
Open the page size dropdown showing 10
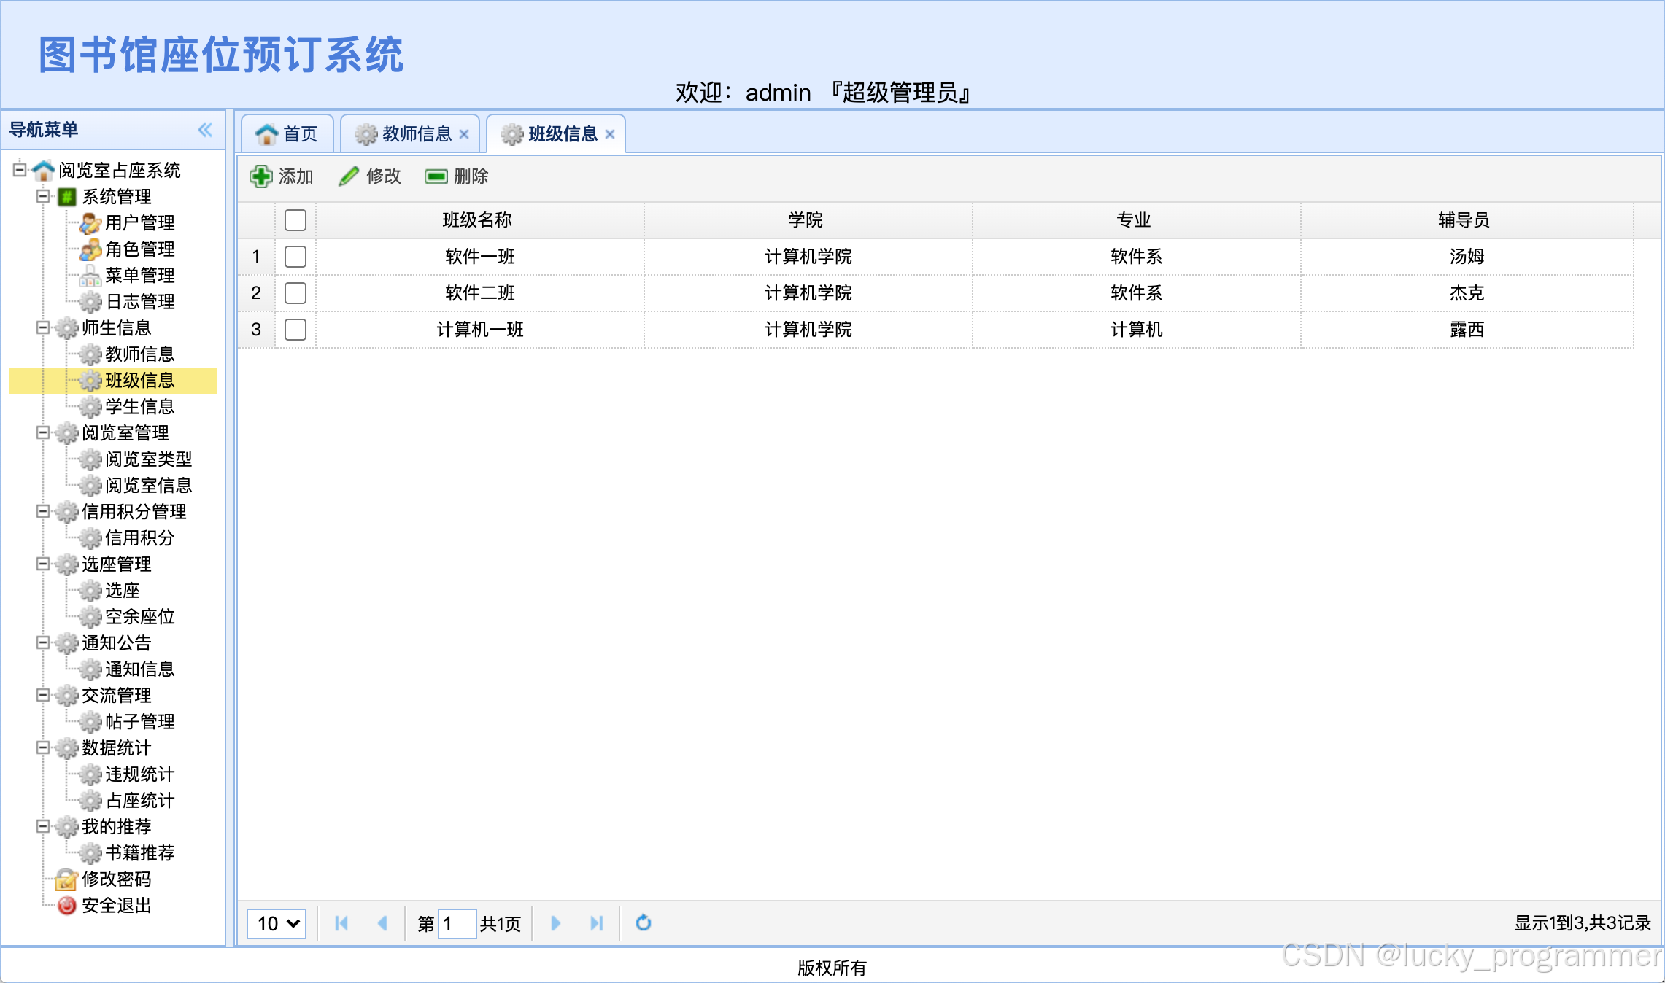tap(277, 923)
